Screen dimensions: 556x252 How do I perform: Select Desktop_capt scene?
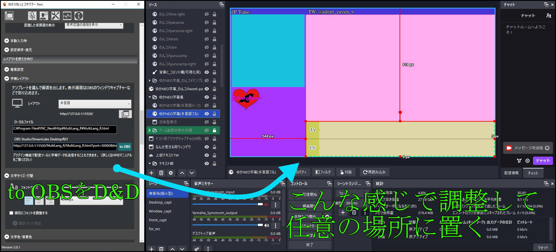click(167, 202)
